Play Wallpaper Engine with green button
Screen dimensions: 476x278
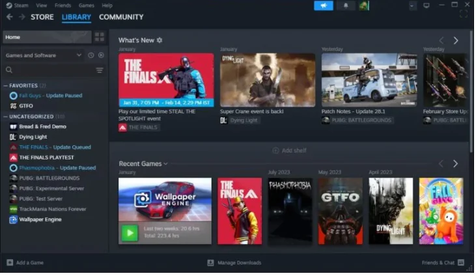tap(130, 233)
